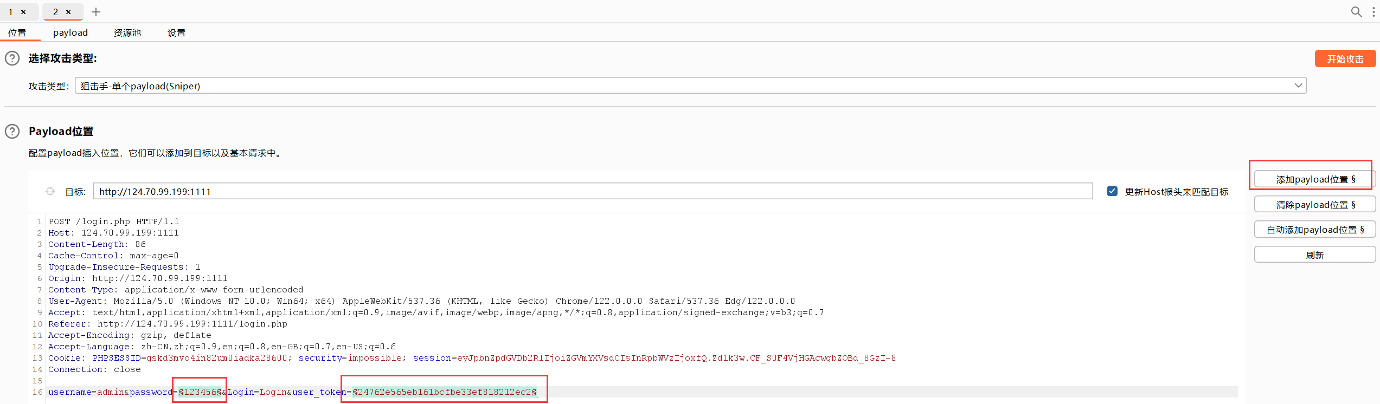This screenshot has width=1380, height=404.
Task: Open help for attack type section
Action: (12, 58)
